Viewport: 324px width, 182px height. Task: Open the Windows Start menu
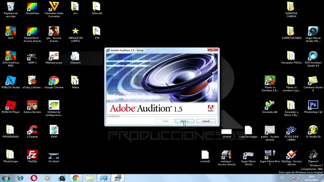click(x=6, y=178)
